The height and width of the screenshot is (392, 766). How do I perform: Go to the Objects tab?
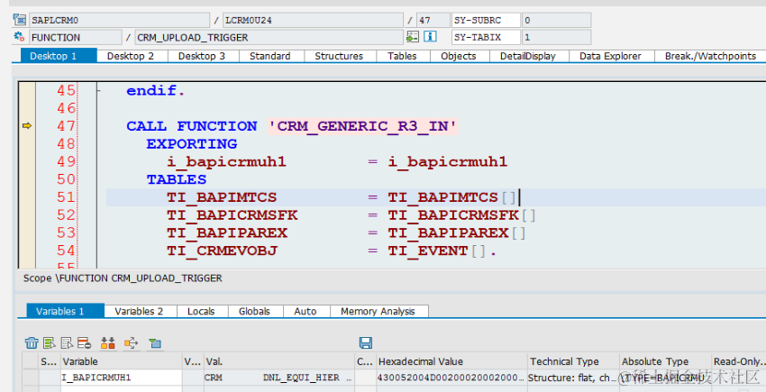(458, 56)
